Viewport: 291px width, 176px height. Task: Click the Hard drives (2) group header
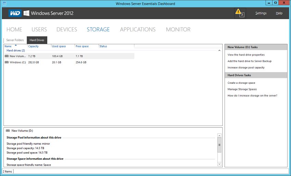(16, 50)
